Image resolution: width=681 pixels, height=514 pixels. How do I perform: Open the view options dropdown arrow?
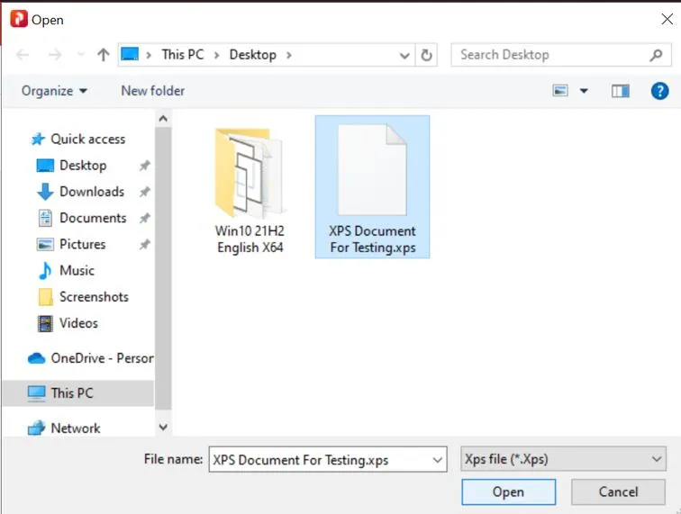[x=584, y=91]
